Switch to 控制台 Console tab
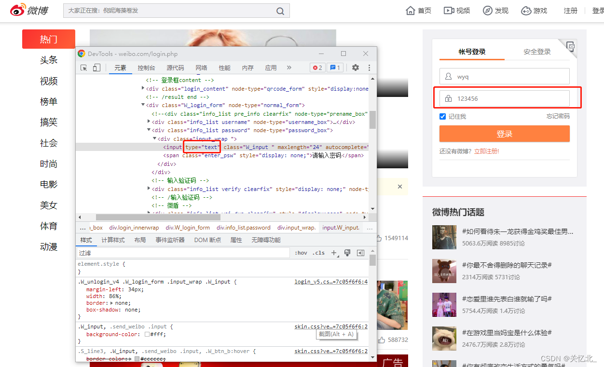This screenshot has height=367, width=604. [x=147, y=68]
